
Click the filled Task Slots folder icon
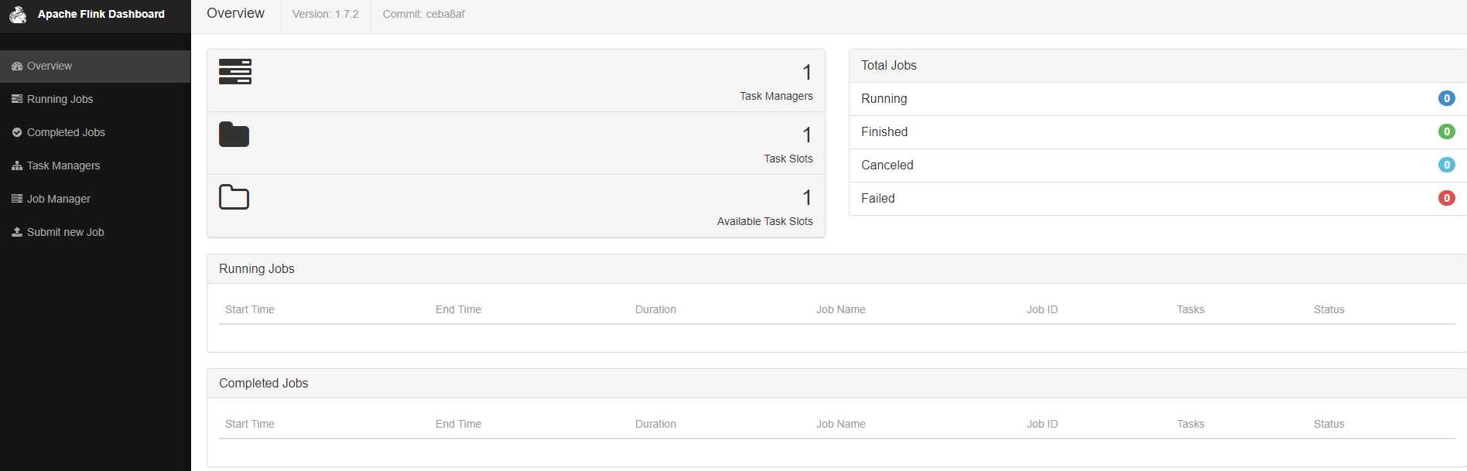pyautogui.click(x=234, y=135)
